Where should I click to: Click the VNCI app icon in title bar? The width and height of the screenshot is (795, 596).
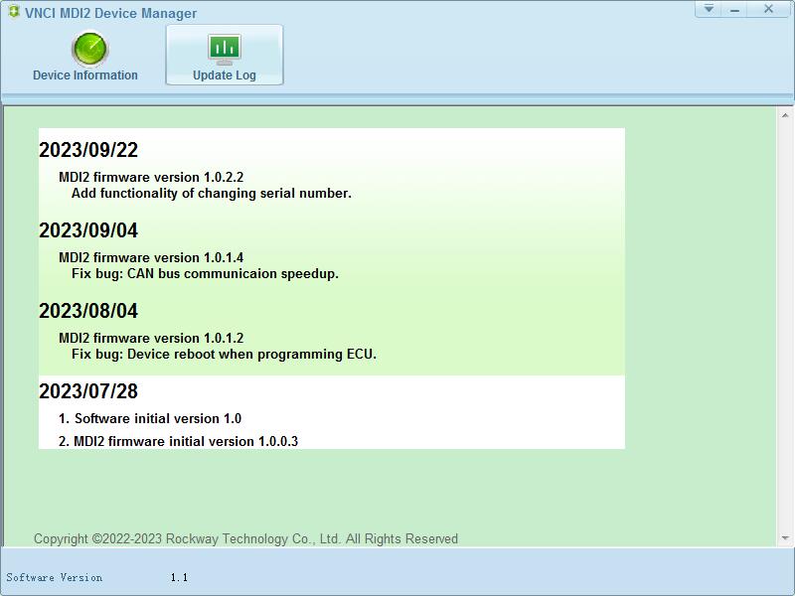[x=14, y=12]
